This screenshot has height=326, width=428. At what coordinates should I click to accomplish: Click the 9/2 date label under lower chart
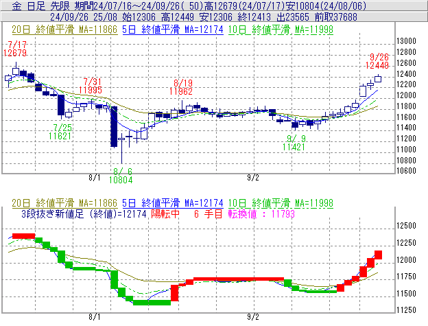tap(253, 317)
